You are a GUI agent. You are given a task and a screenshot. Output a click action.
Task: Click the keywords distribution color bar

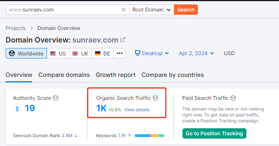pyautogui.click(x=149, y=136)
